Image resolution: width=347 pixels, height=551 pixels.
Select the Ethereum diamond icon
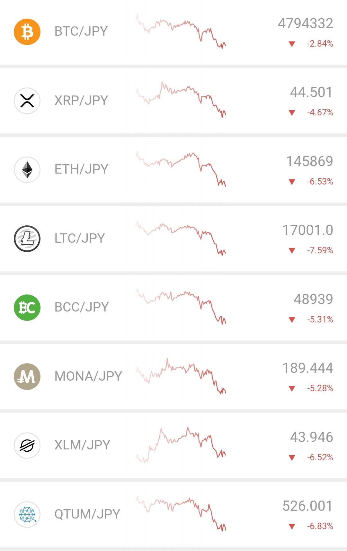pos(27,169)
